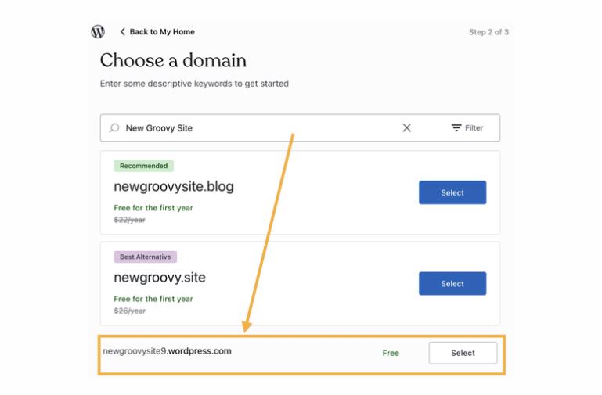The image size is (602, 395).
Task: Click the magnifying glass search icon
Action: point(115,128)
